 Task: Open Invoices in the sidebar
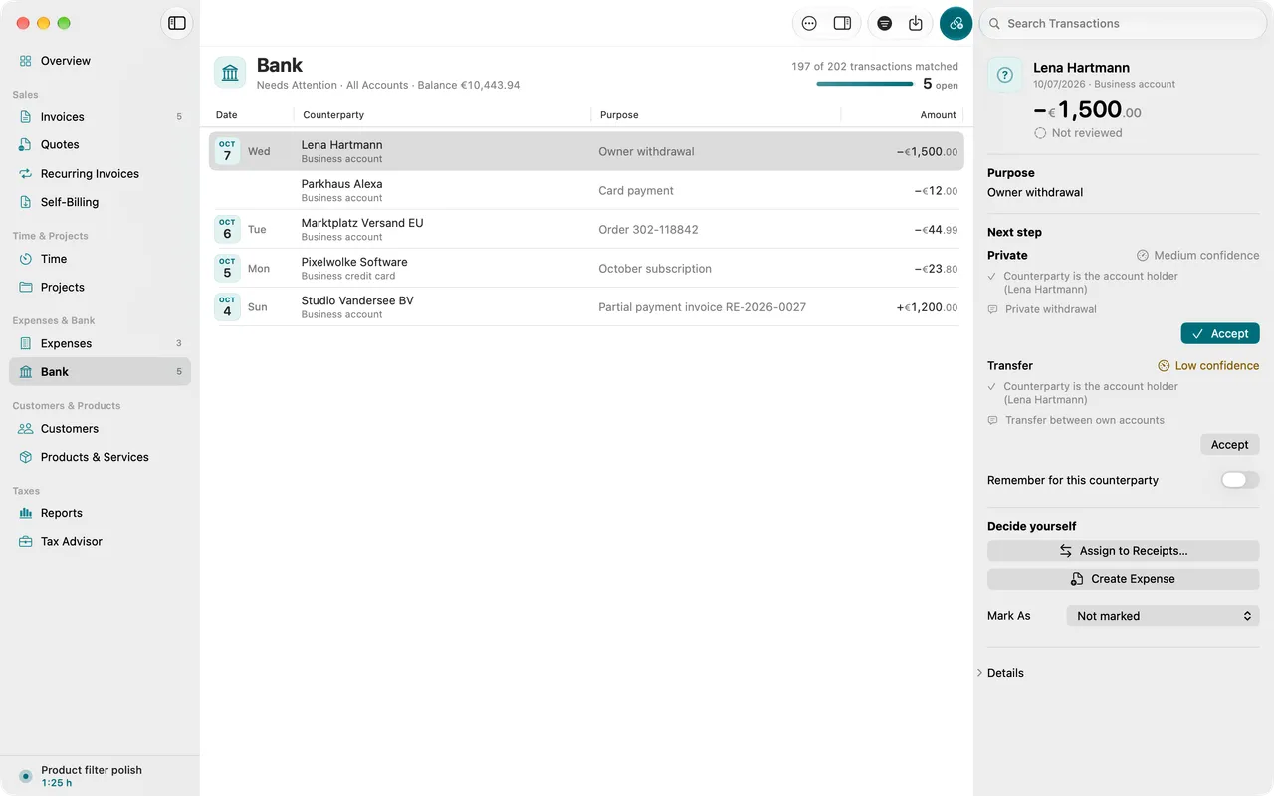[100, 117]
